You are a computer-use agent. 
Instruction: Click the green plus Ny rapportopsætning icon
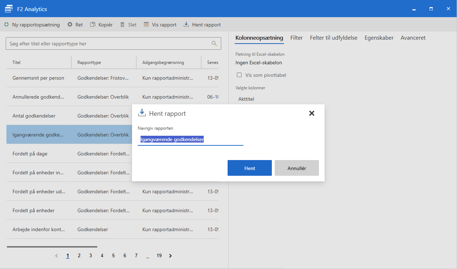[6, 25]
